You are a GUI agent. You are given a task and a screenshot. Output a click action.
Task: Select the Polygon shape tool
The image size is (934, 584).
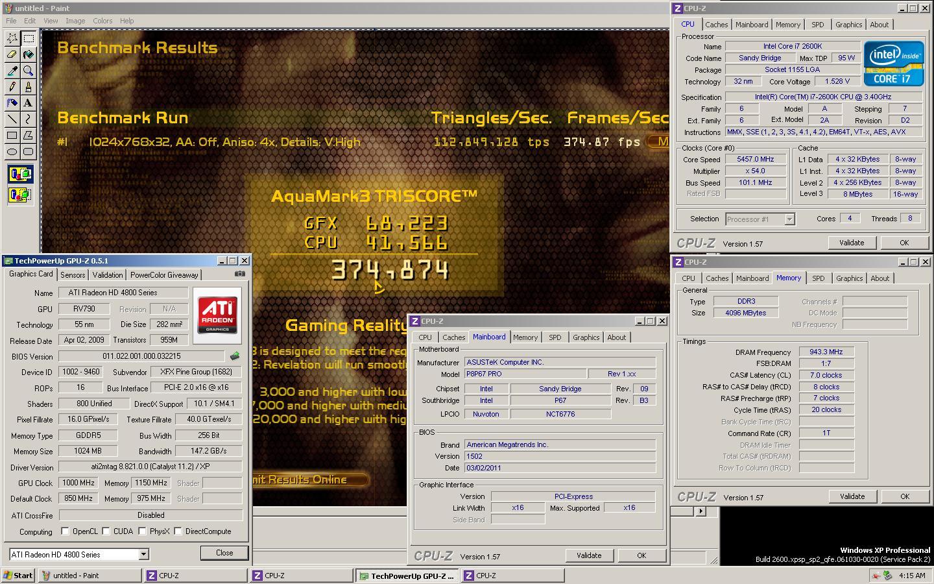(x=29, y=135)
